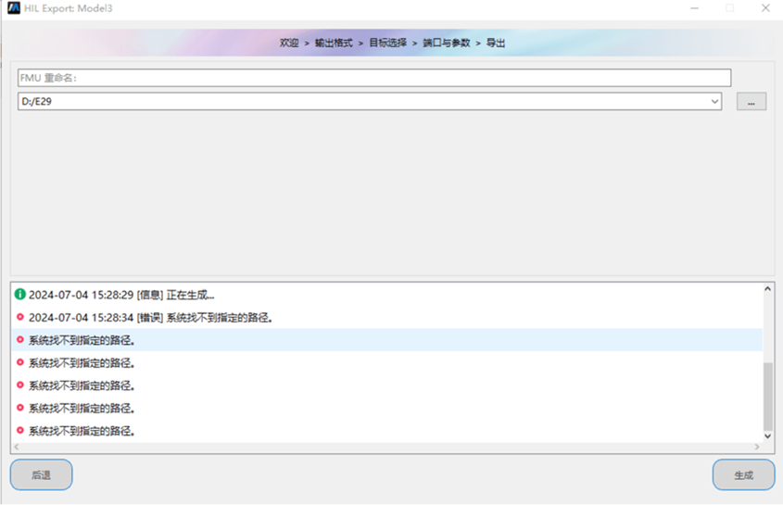783x505 pixels.
Task: Click the HIL Export app icon in title bar
Action: (14, 8)
